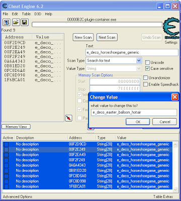Image resolution: width=181 pixels, height=201 pixels.
Task: Enable the Unrandomizer checkbox
Action: tap(145, 78)
